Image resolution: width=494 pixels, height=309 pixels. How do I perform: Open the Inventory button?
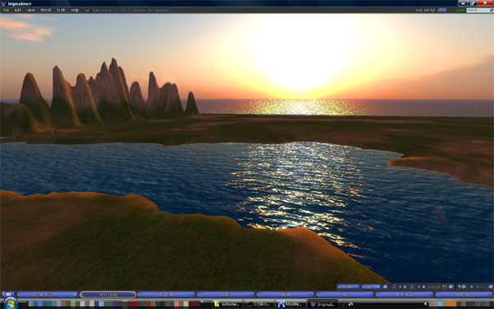[x=464, y=294]
